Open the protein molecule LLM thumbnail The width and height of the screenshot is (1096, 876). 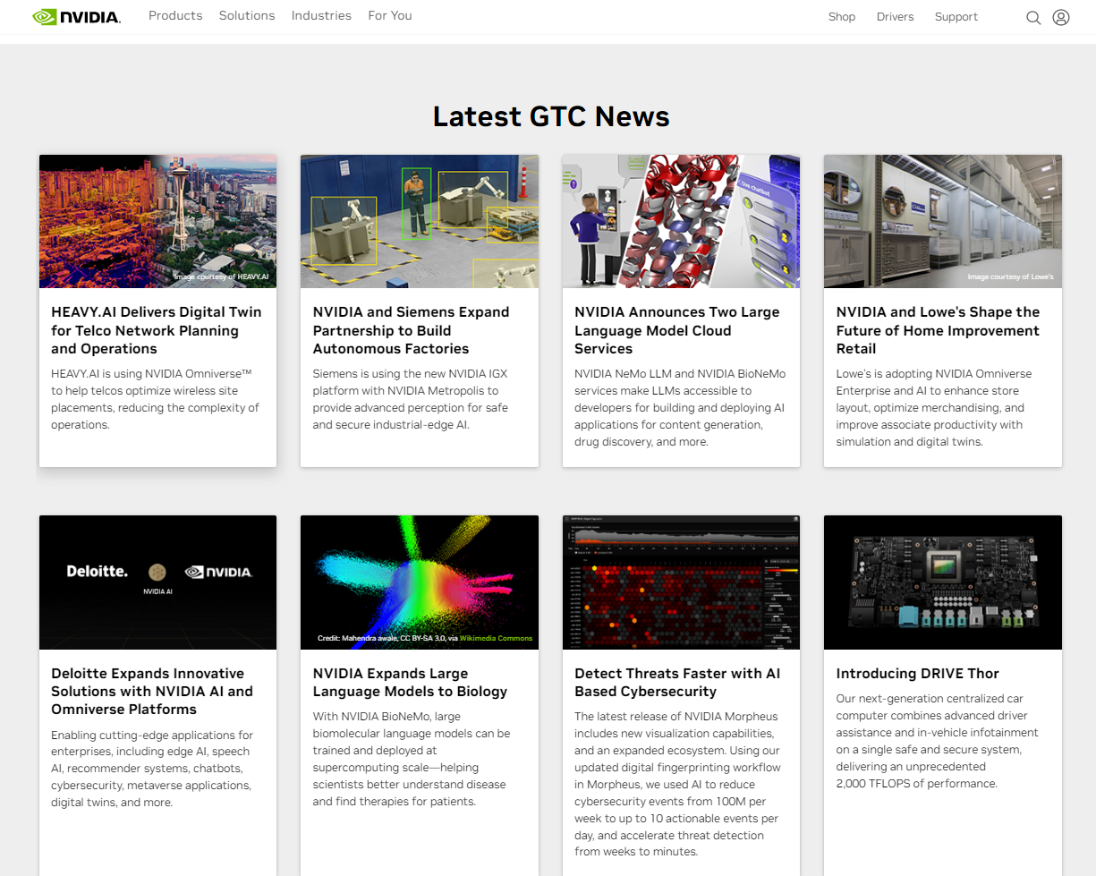click(681, 221)
